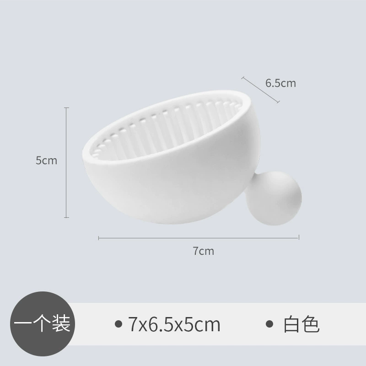Click the 7x6.5x5cm size specification text
This screenshot has height=366, width=366.
[x=174, y=324]
